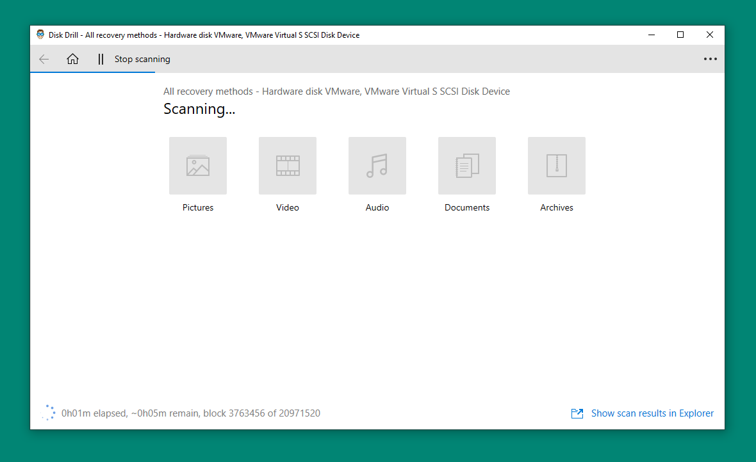Click the scan progress spinner icon
Viewport: 756px width, 462px height.
(49, 413)
